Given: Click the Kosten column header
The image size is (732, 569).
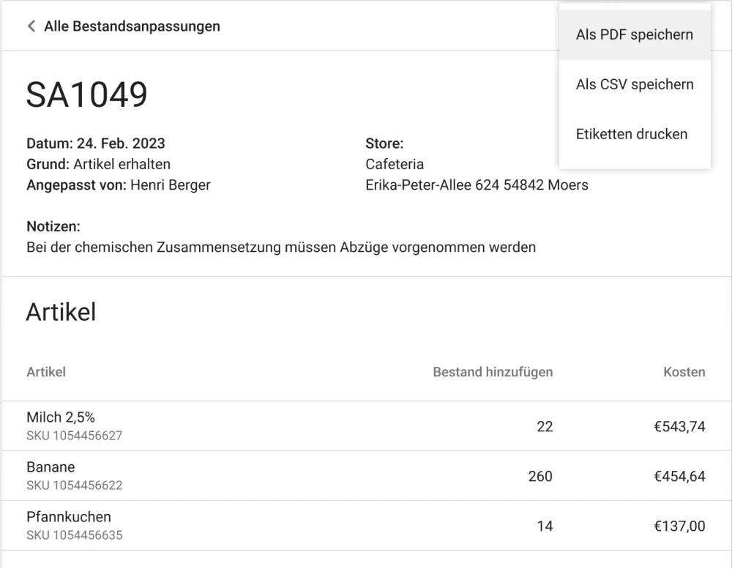Looking at the screenshot, I should tap(684, 372).
